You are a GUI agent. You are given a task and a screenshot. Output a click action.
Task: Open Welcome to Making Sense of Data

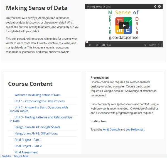[37, 95]
